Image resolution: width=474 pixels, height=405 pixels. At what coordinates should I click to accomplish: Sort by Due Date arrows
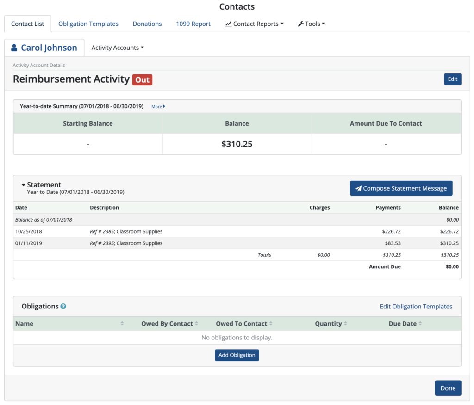point(420,324)
